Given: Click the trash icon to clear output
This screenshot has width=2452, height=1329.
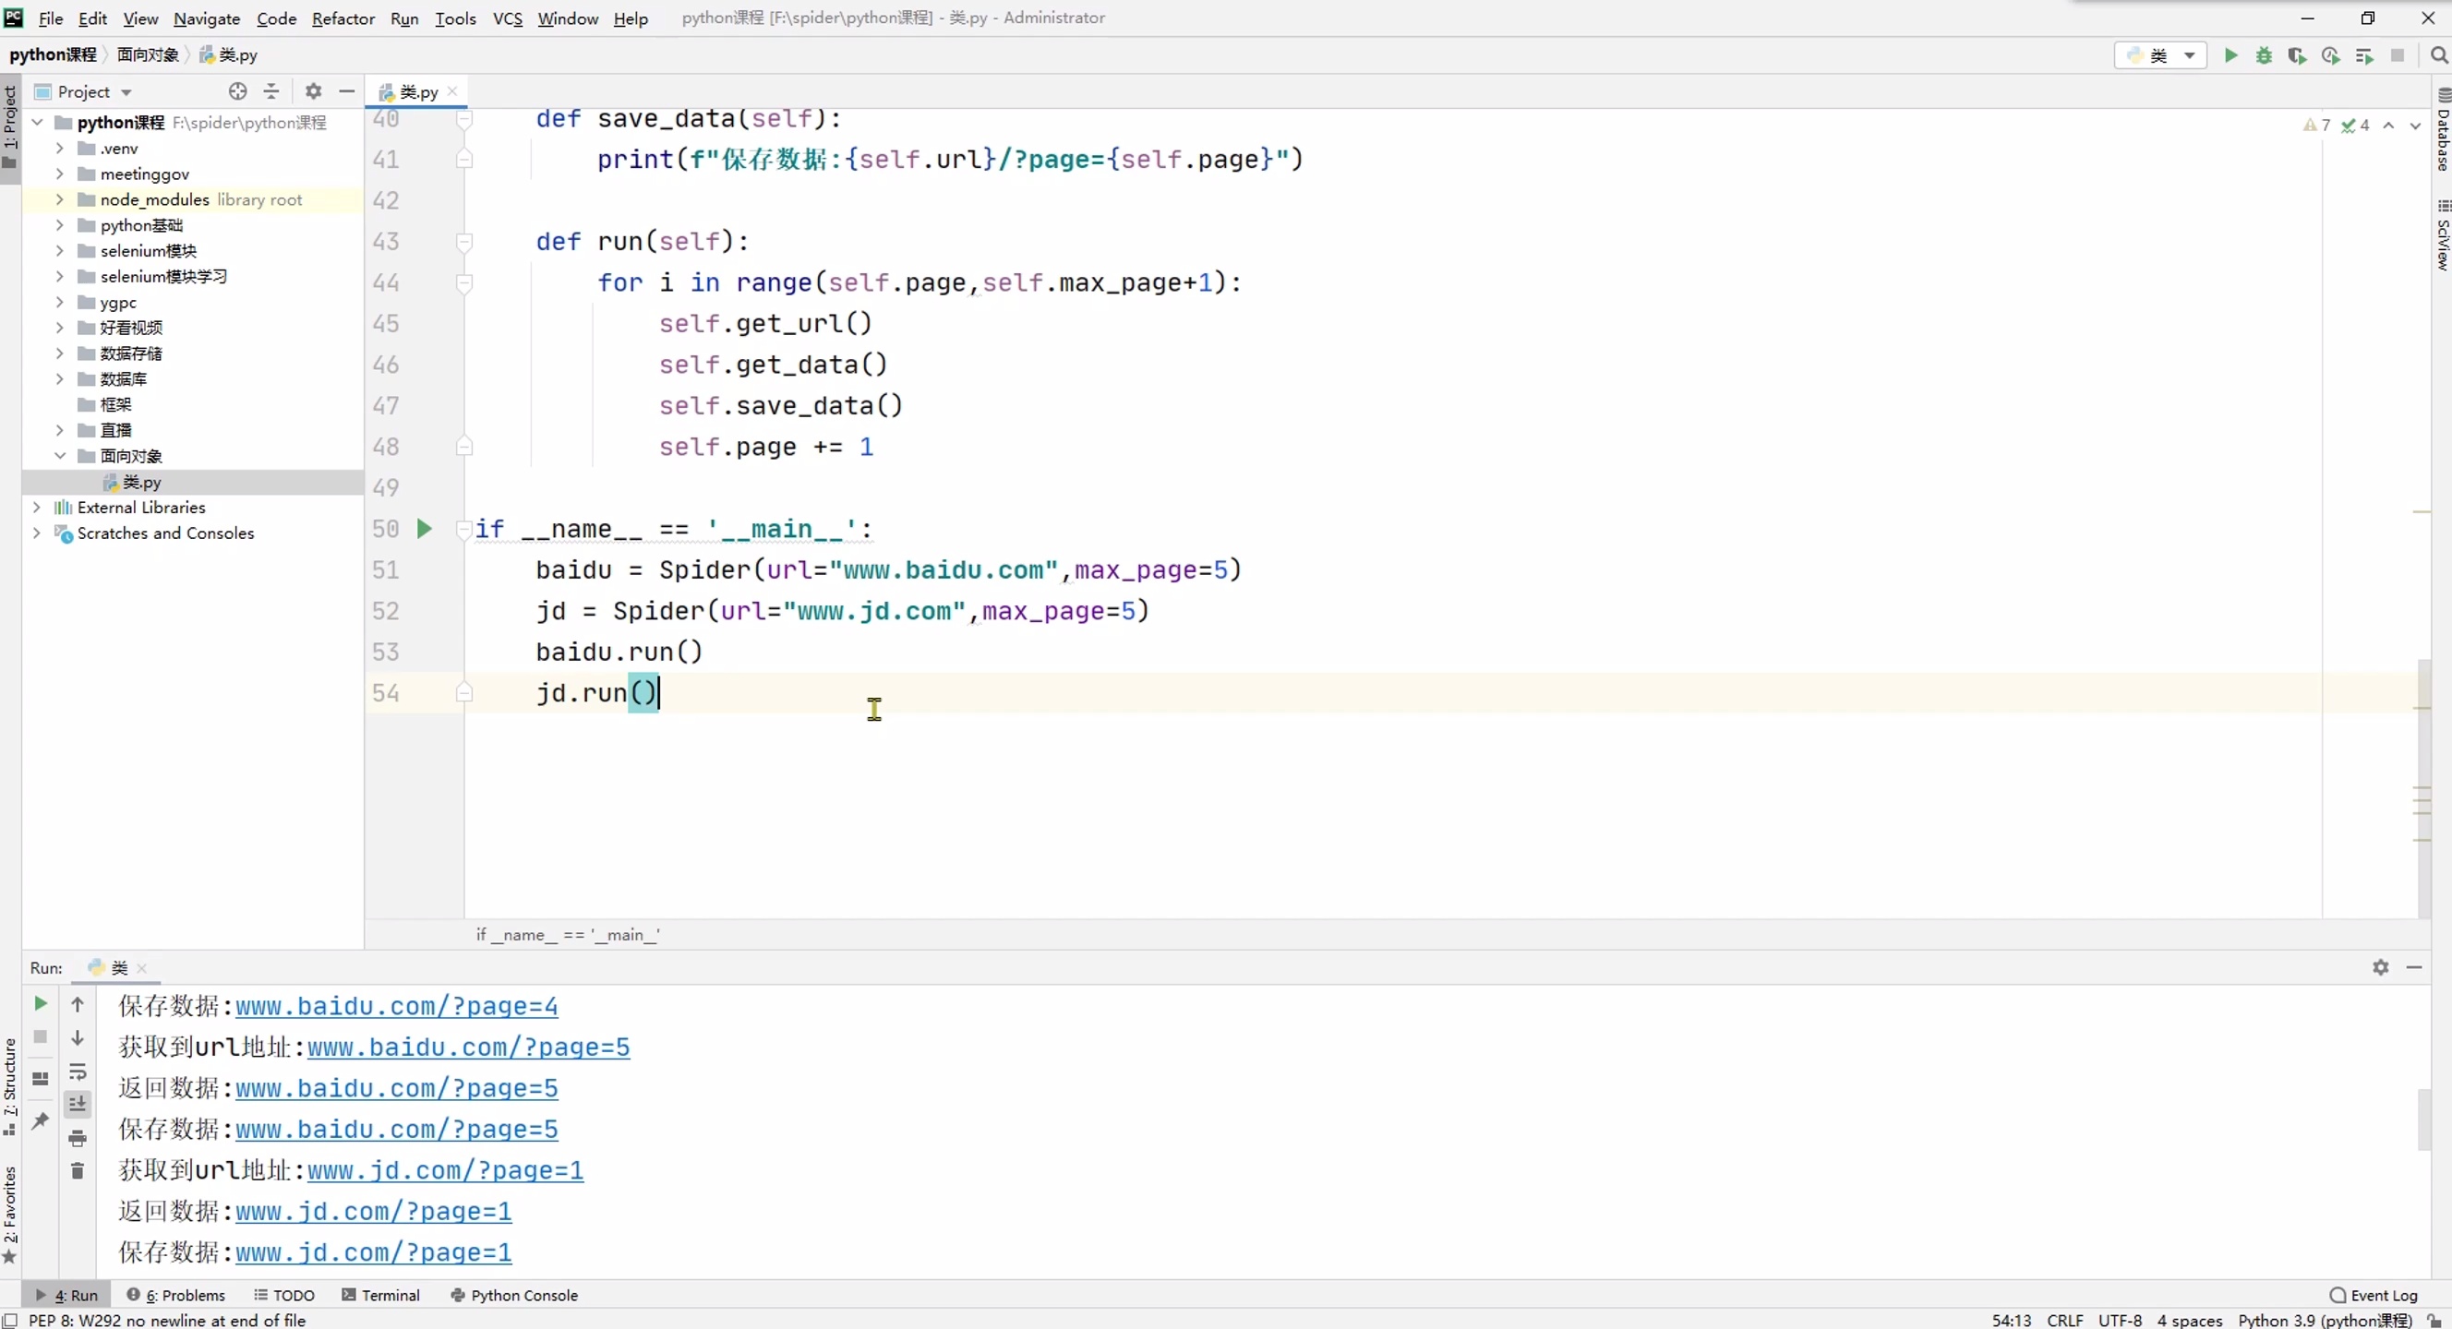Looking at the screenshot, I should pos(78,1170).
